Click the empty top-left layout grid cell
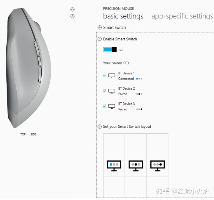This screenshot has width=214, height=200. pos(114,144)
